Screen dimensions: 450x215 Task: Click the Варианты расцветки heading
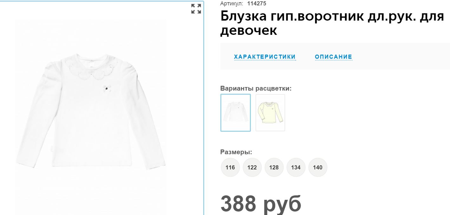click(x=256, y=88)
